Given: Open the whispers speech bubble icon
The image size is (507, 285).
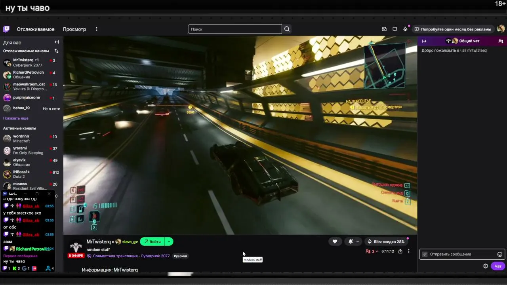Looking at the screenshot, I should point(395,29).
